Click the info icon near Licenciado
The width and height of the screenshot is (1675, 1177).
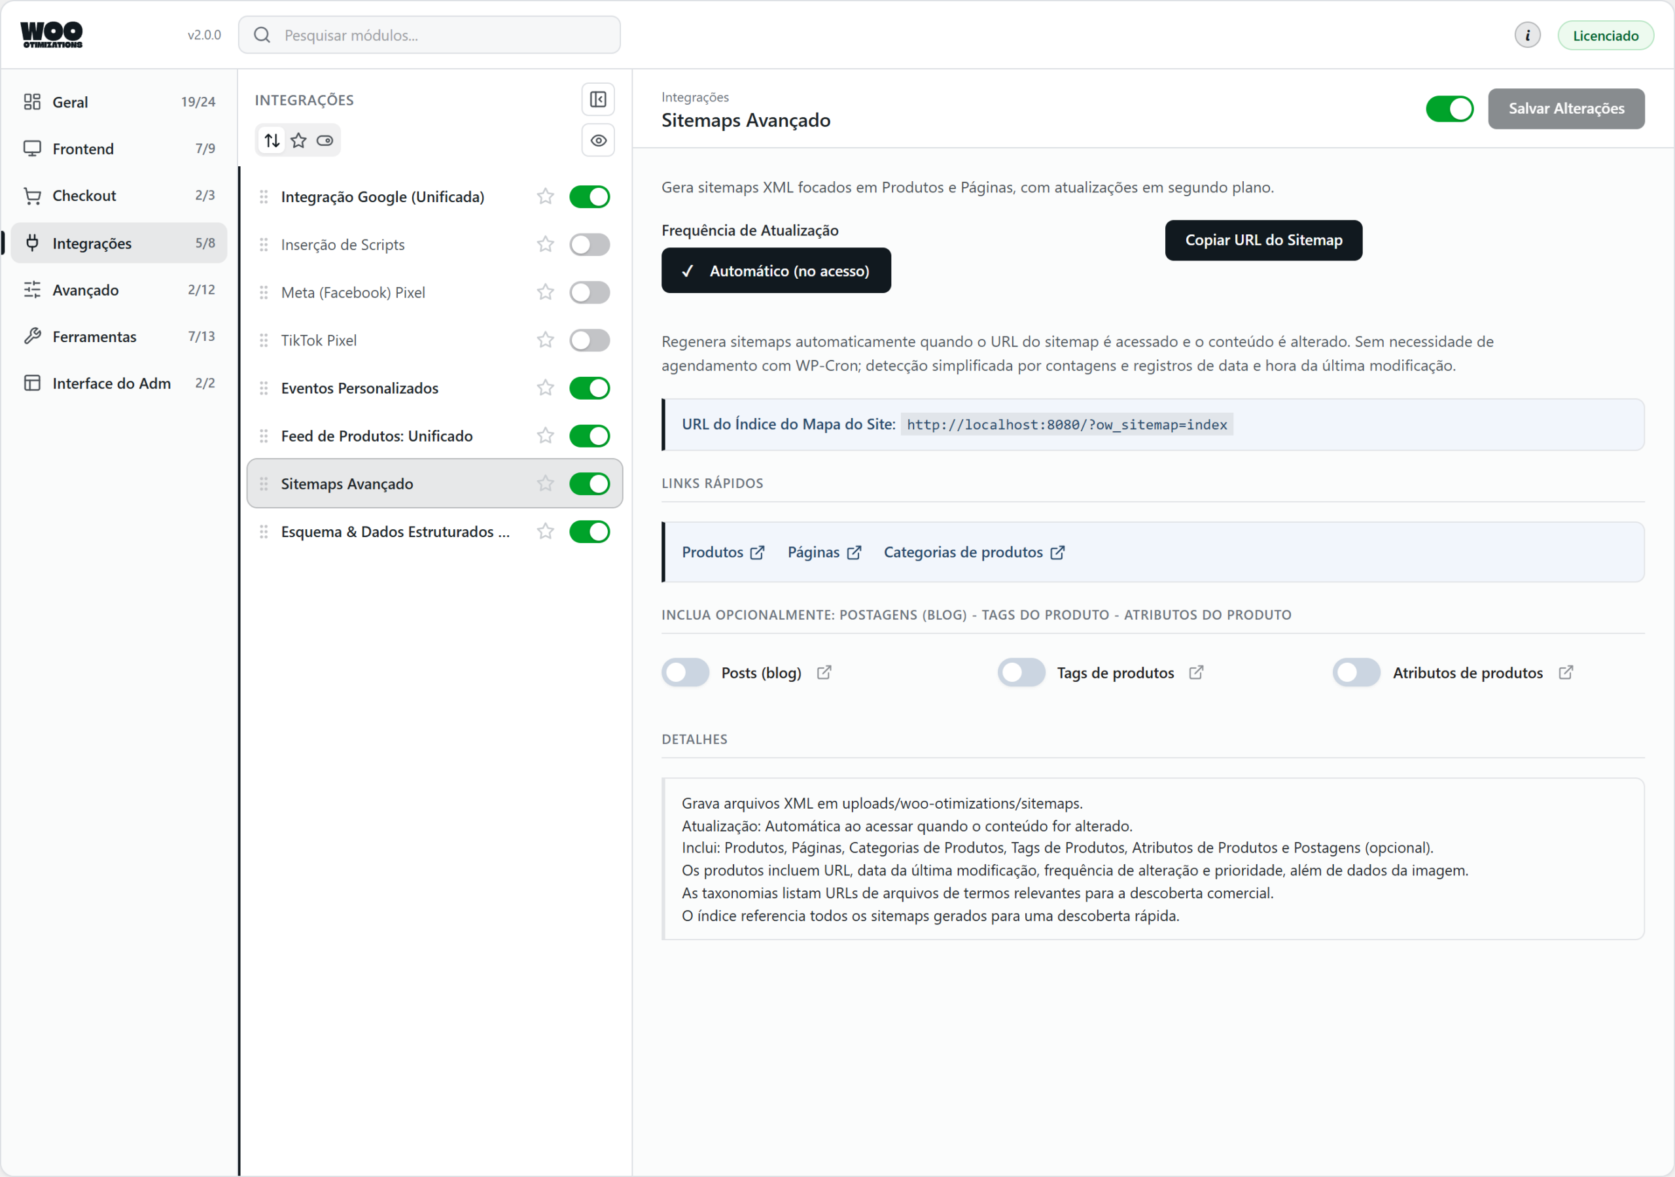point(1527,35)
